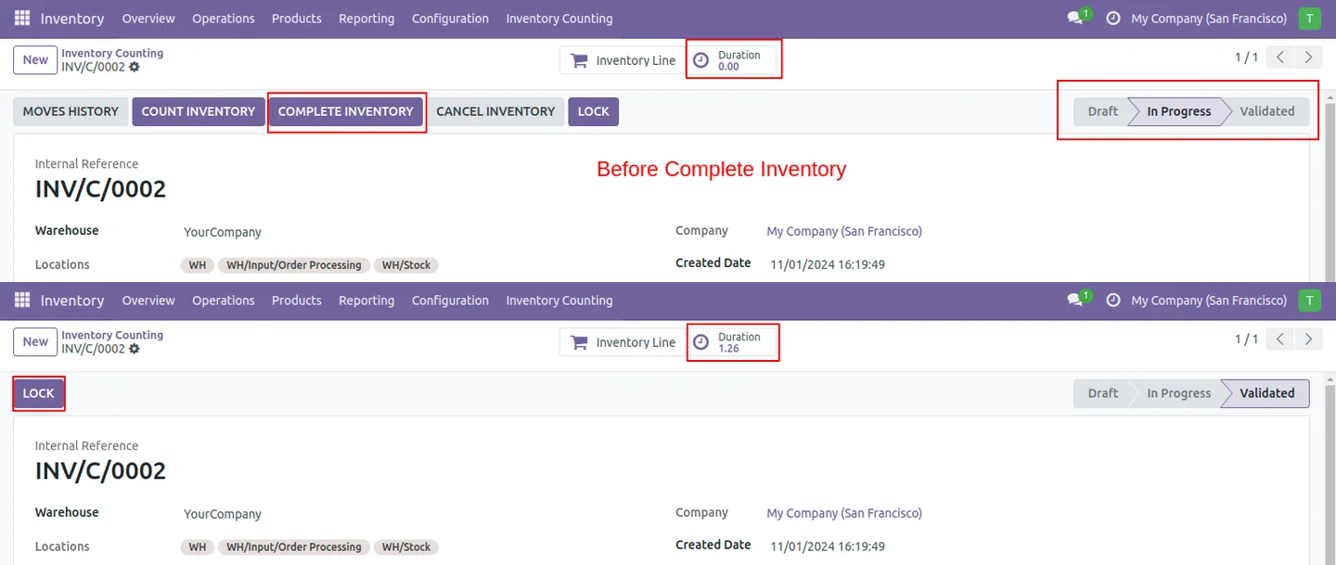Open the Inventory Line button in the upper view
The height and width of the screenshot is (565, 1336).
[x=623, y=60]
